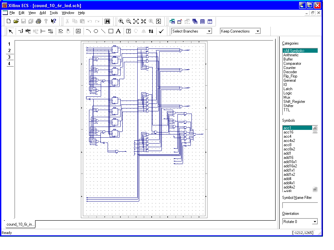Screen dimensions: 334x250
Task: Select the Add I/O Marker tool
Action: pyautogui.click(x=51, y=31)
